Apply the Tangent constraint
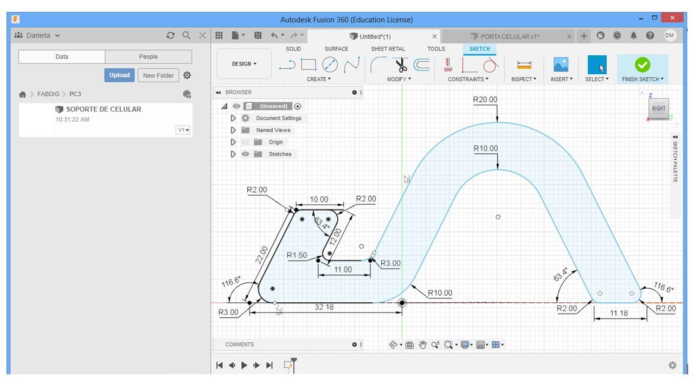 click(x=490, y=65)
